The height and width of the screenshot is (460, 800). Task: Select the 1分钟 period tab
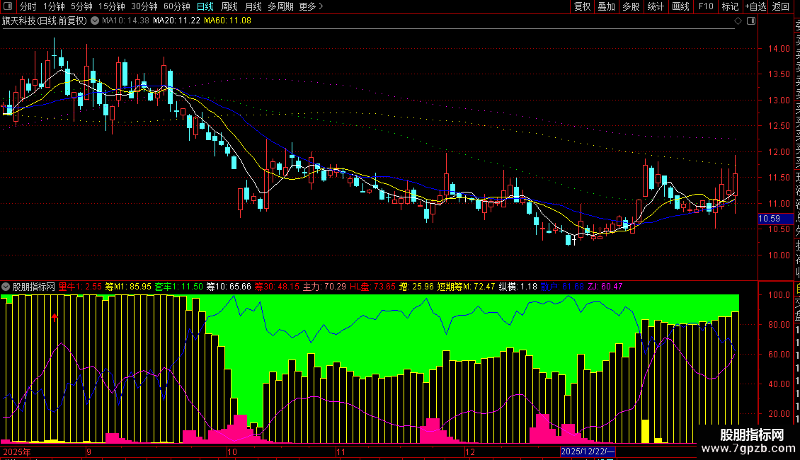coord(54,6)
